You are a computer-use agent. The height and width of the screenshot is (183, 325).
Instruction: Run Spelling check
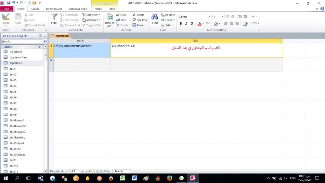click(x=140, y=20)
